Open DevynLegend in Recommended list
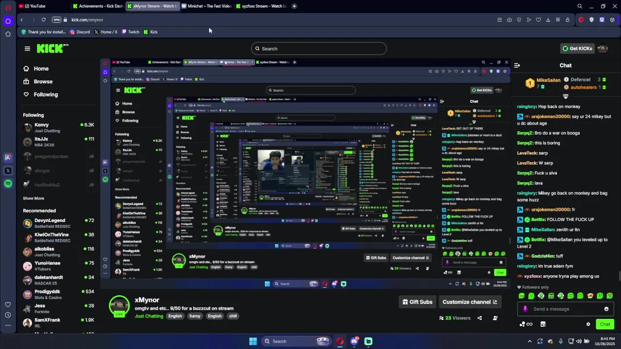This screenshot has height=349, width=621. click(58, 223)
